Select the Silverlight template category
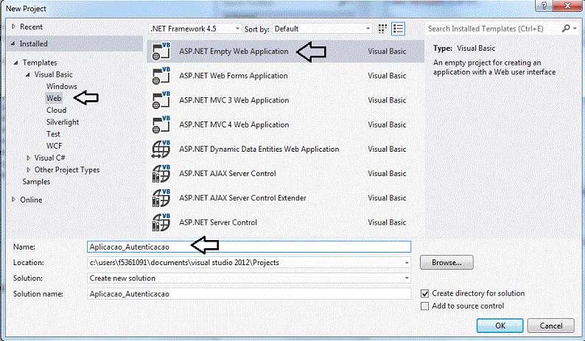This screenshot has width=585, height=341. (63, 122)
